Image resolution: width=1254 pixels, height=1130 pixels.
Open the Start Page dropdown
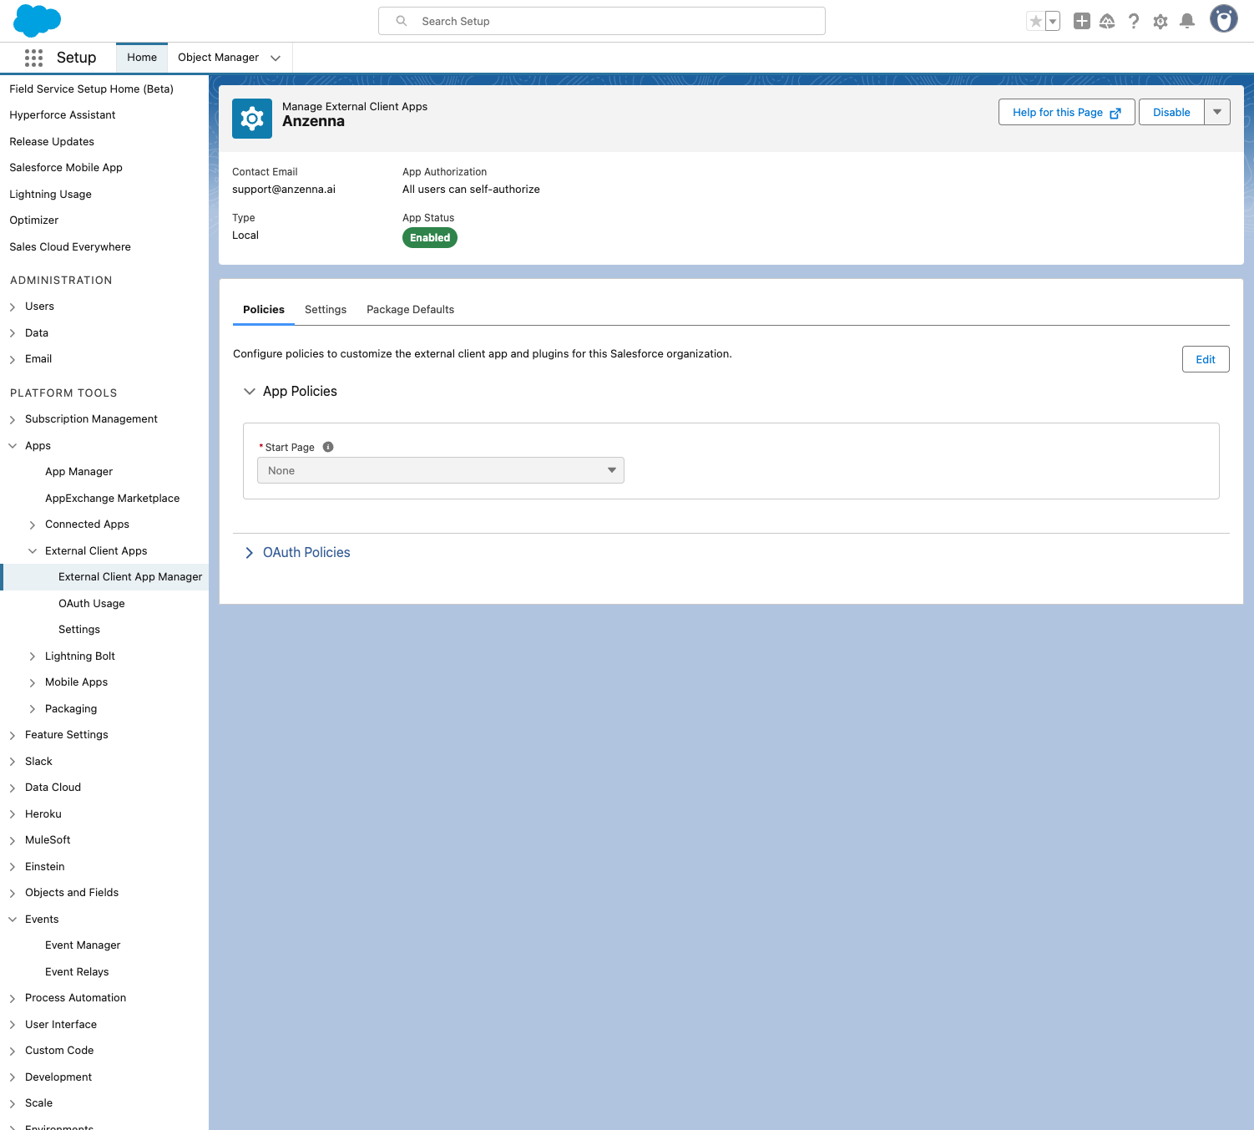tap(440, 470)
